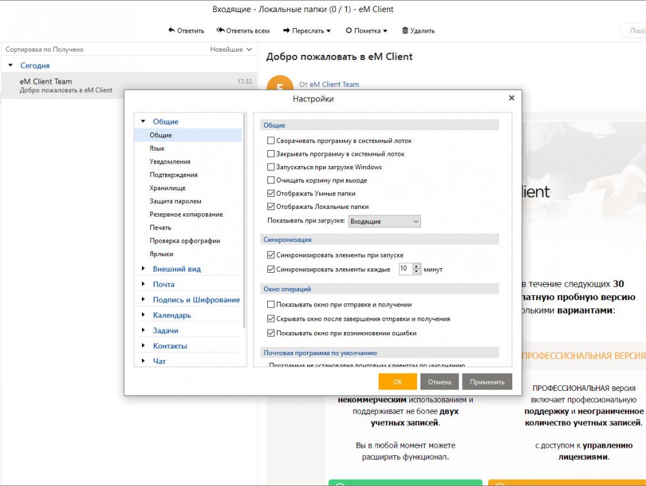
Task: Click the Применить button
Action: [x=487, y=381]
